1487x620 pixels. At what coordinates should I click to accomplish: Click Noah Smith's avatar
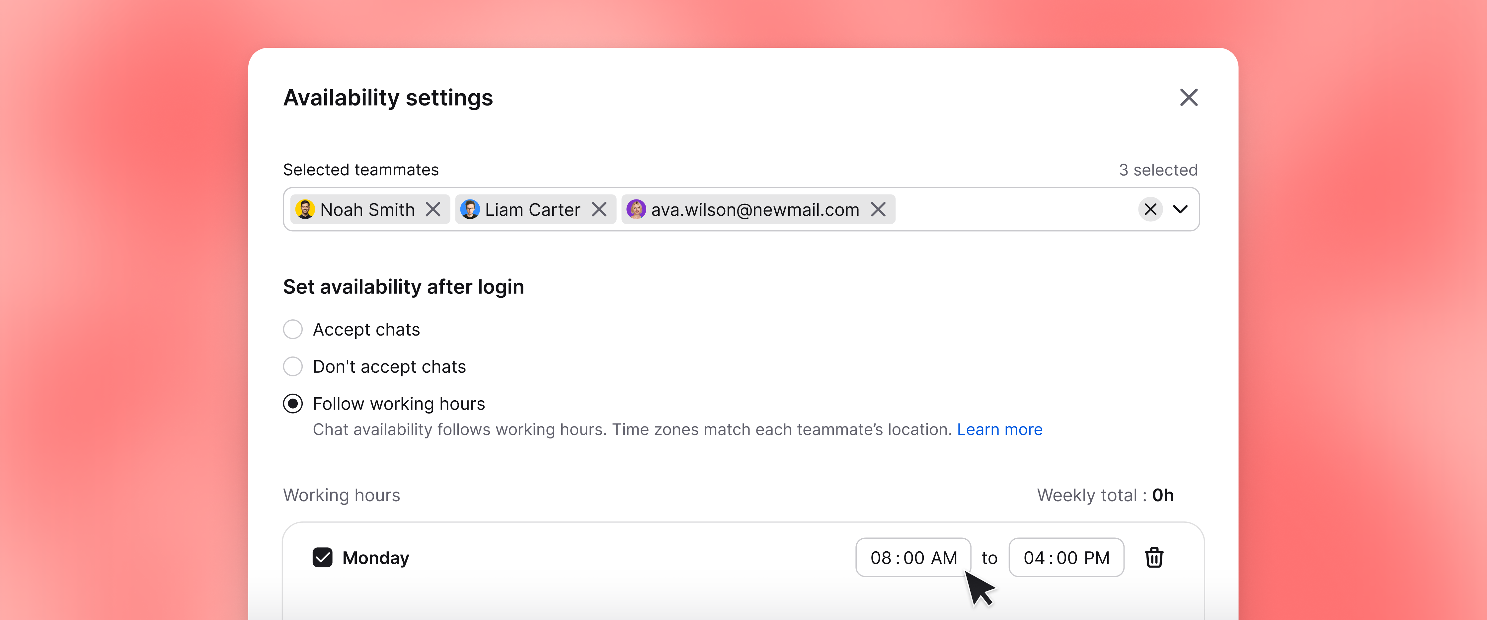click(305, 209)
